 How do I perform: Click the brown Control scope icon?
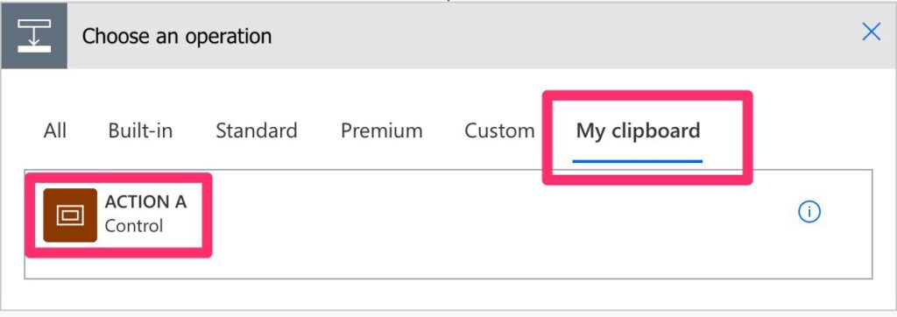pos(70,215)
